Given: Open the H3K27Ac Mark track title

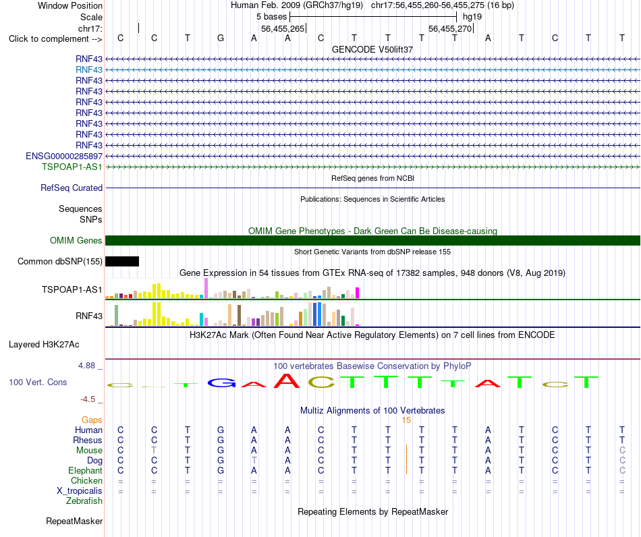Looking at the screenshot, I should pos(372,335).
